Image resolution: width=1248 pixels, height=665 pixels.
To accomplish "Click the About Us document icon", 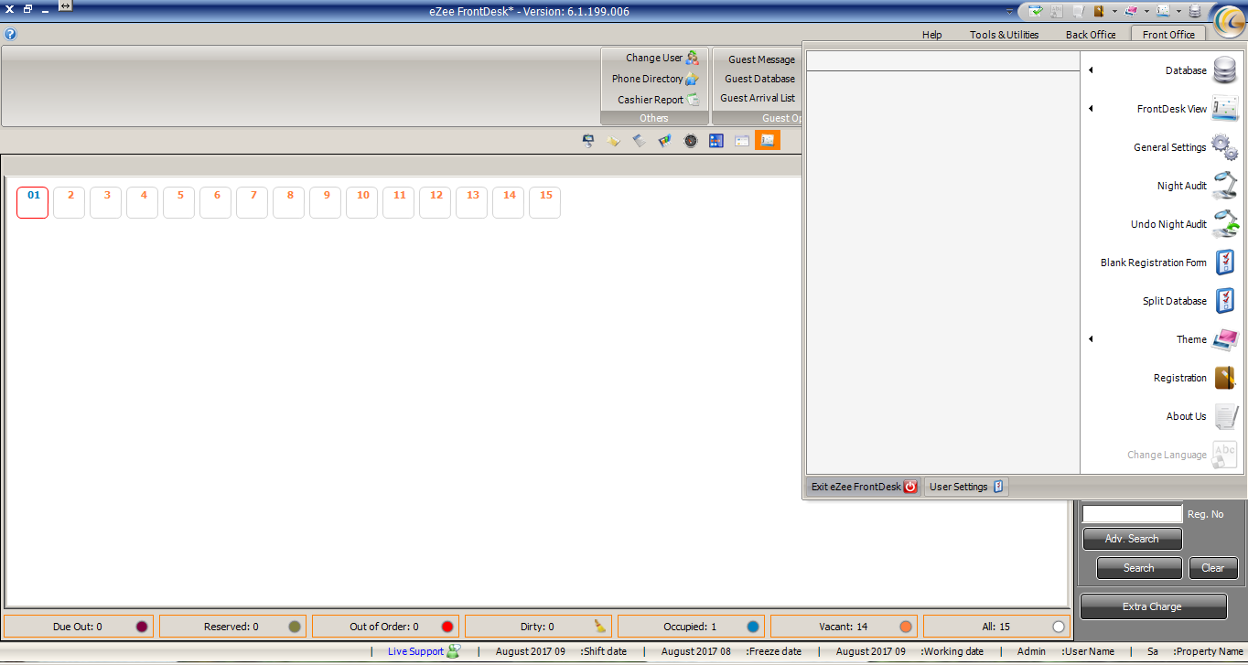I will pyautogui.click(x=1224, y=416).
